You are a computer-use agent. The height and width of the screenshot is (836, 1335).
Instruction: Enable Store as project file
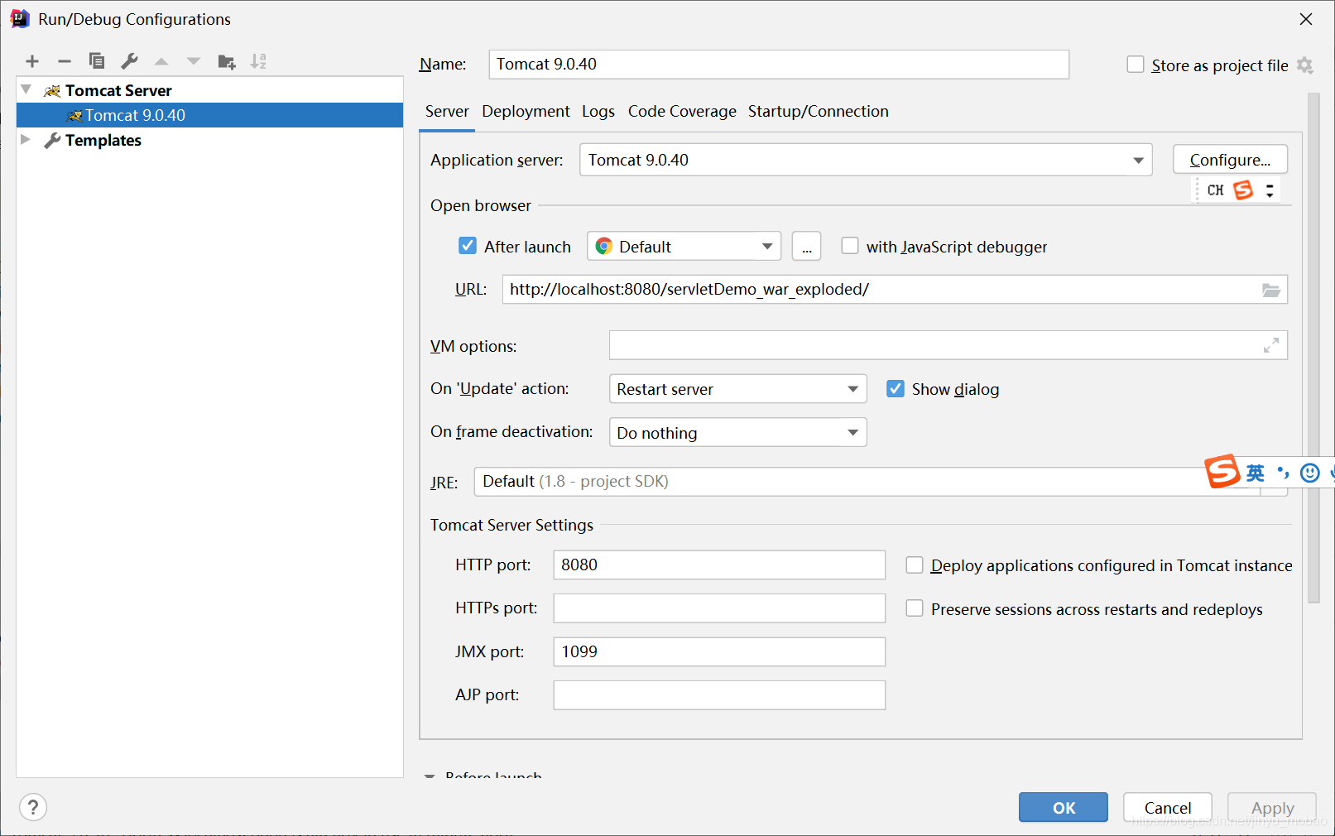[x=1136, y=65]
